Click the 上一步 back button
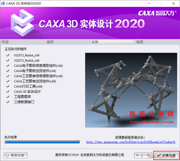 click(x=143, y=155)
